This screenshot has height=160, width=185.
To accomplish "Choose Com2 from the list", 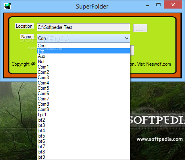I will (83, 72).
